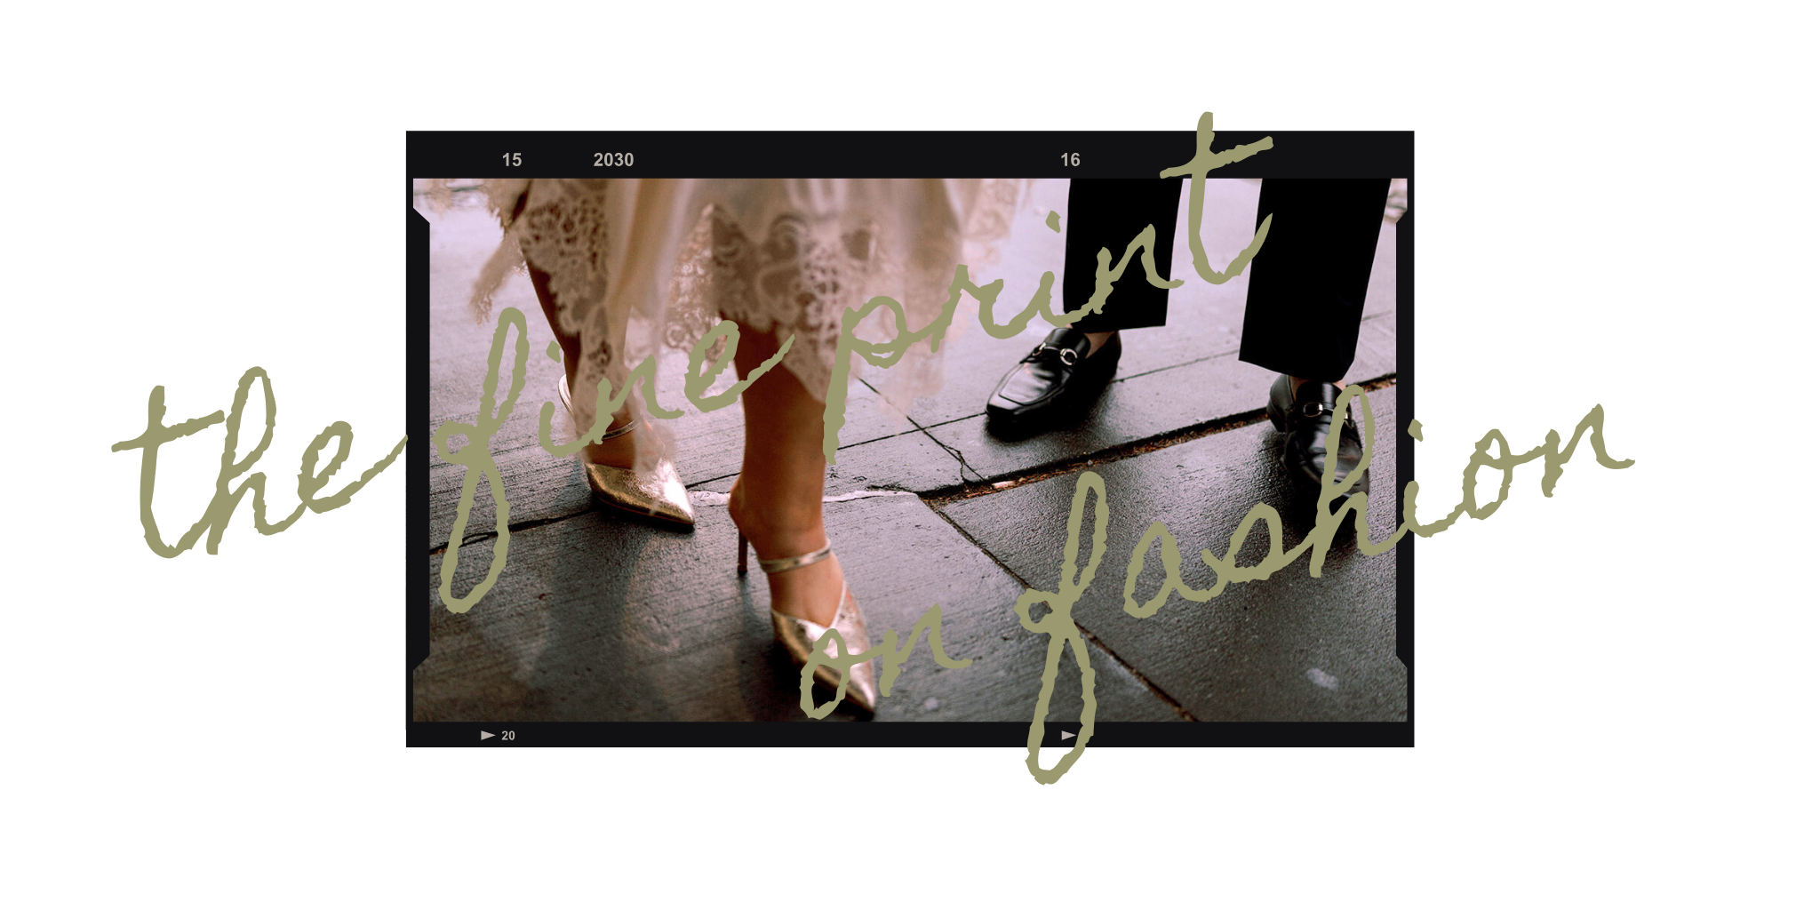
Task: Click the frame number 15 marker
Action: [511, 159]
